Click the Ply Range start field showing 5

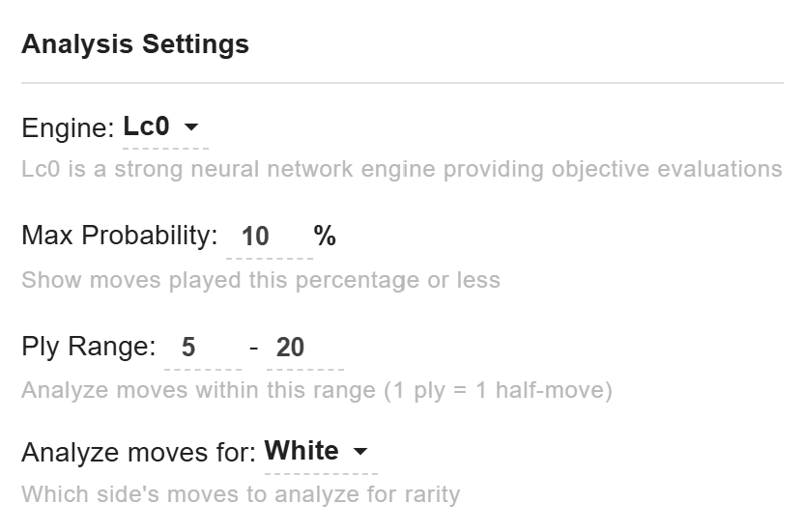point(201,348)
